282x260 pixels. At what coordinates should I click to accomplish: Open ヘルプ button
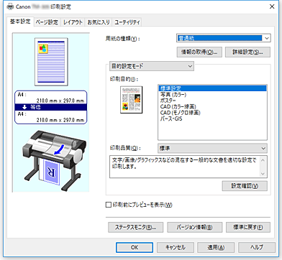[x=257, y=247]
